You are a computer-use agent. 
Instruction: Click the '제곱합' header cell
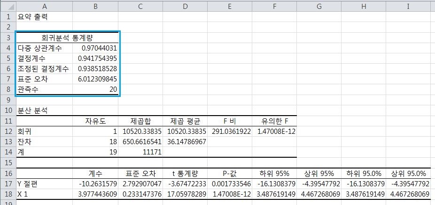[x=140, y=121]
